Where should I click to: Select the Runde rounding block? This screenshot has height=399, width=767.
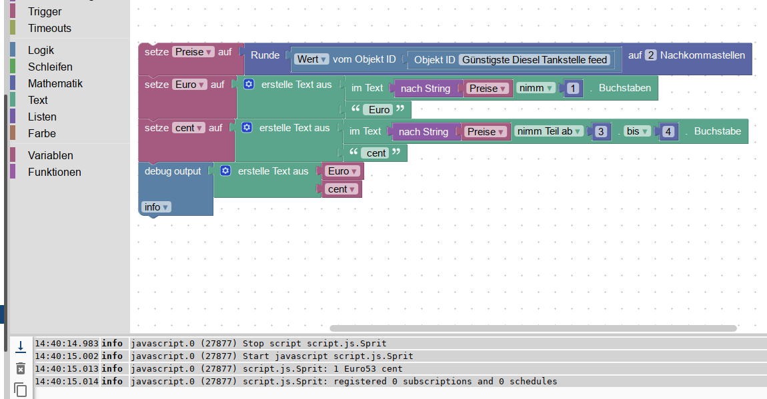(265, 55)
